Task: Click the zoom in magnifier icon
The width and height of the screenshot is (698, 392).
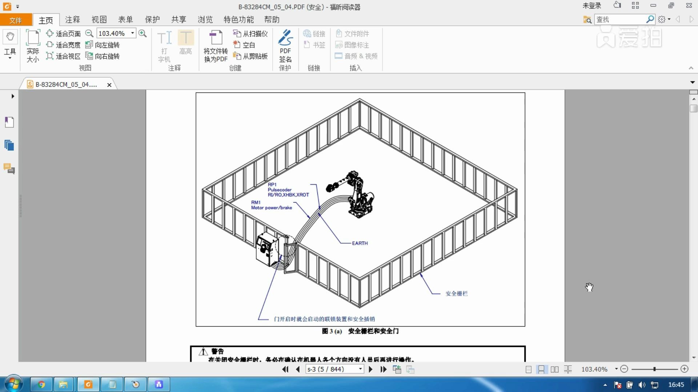Action: coord(143,33)
